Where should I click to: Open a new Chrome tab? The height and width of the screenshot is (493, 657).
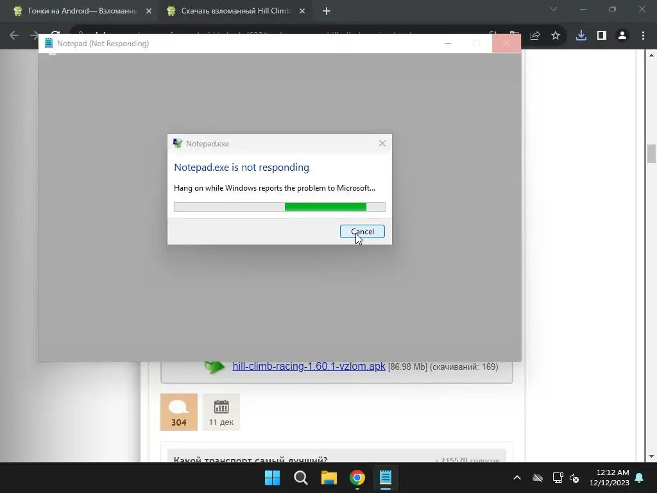(x=327, y=11)
